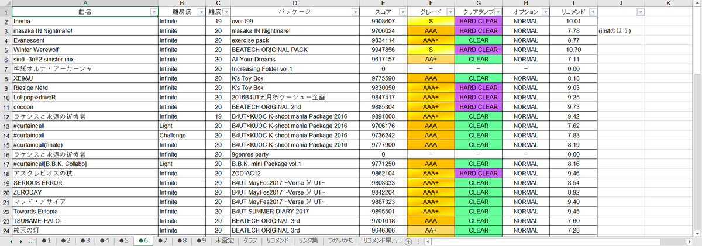Select Light difficulty cell for #curtaincall
The height and width of the screenshot is (246, 702).
pos(182,126)
